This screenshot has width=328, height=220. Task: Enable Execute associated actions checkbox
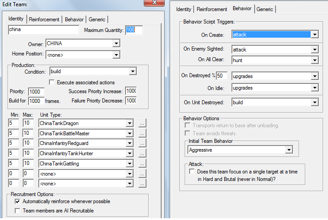52,82
